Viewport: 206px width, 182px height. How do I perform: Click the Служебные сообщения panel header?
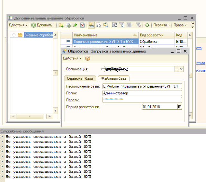tap(103, 131)
